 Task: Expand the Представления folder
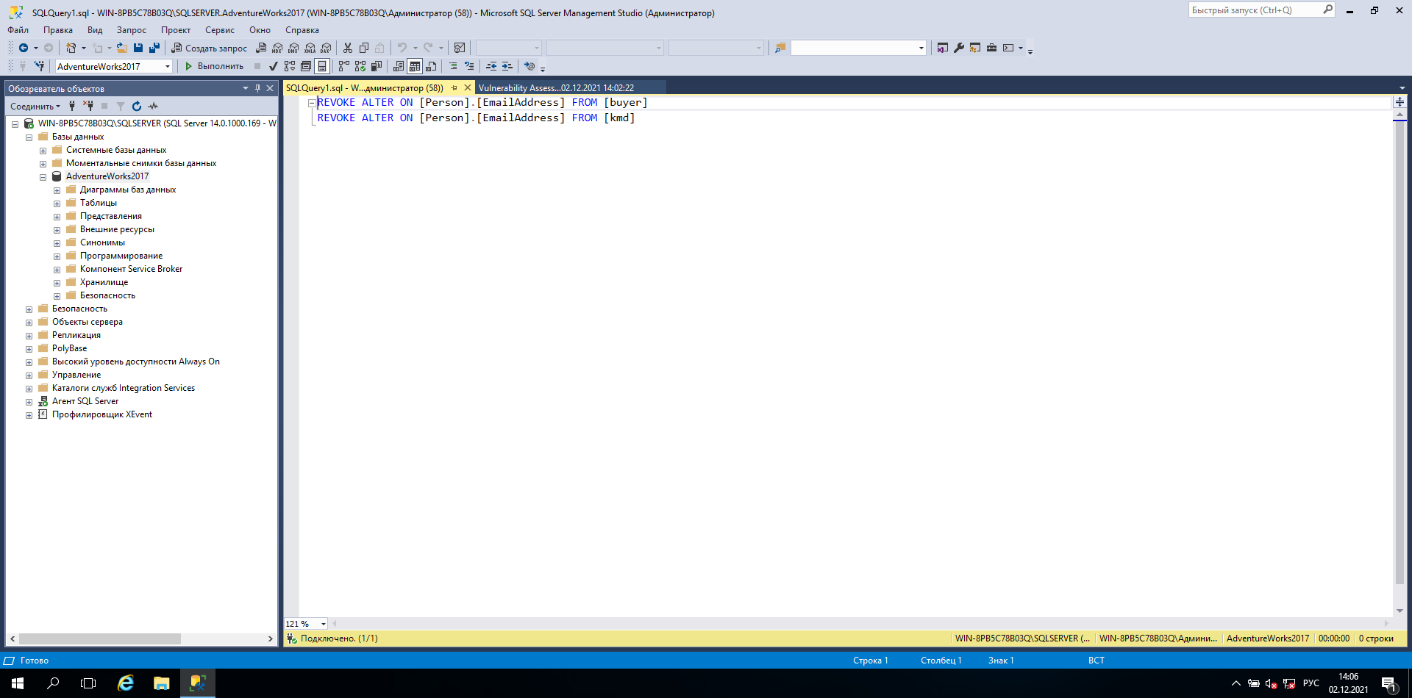[x=57, y=217]
